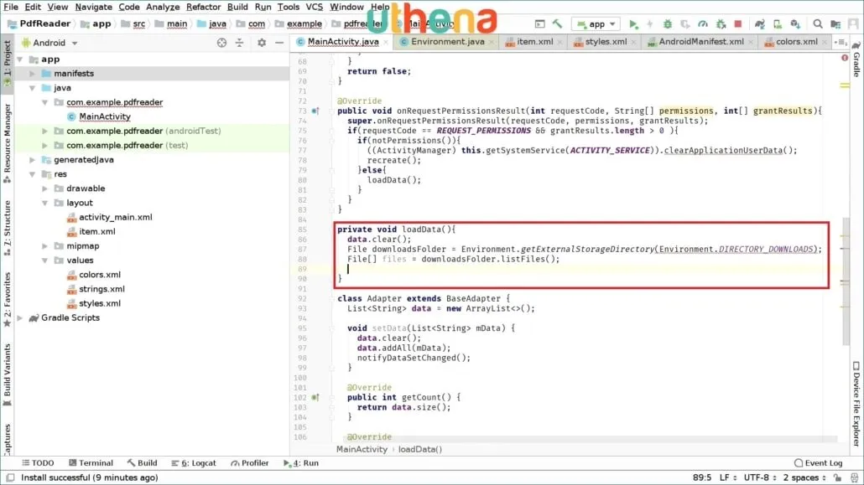864x485 pixels.
Task: Toggle Captures side tab
Action: coord(8,439)
